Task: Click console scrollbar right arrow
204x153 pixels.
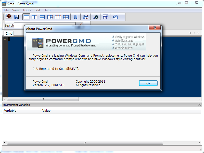Action: (x=199, y=99)
